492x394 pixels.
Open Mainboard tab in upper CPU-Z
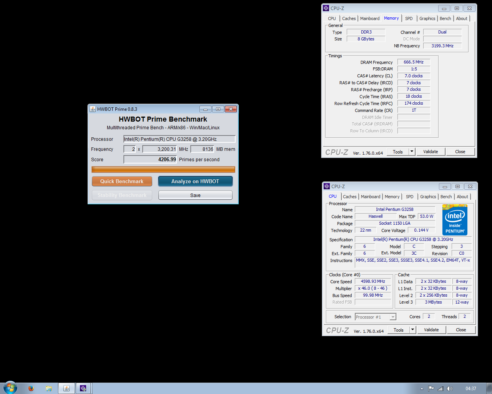pyautogui.click(x=370, y=18)
